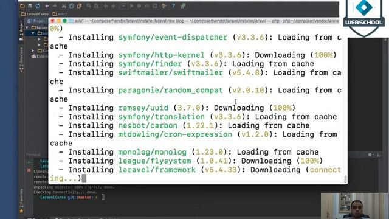Collapse the laravel root folder arrow
Image resolution: width=389 pixels, height=219 pixels.
pyautogui.click(x=27, y=27)
